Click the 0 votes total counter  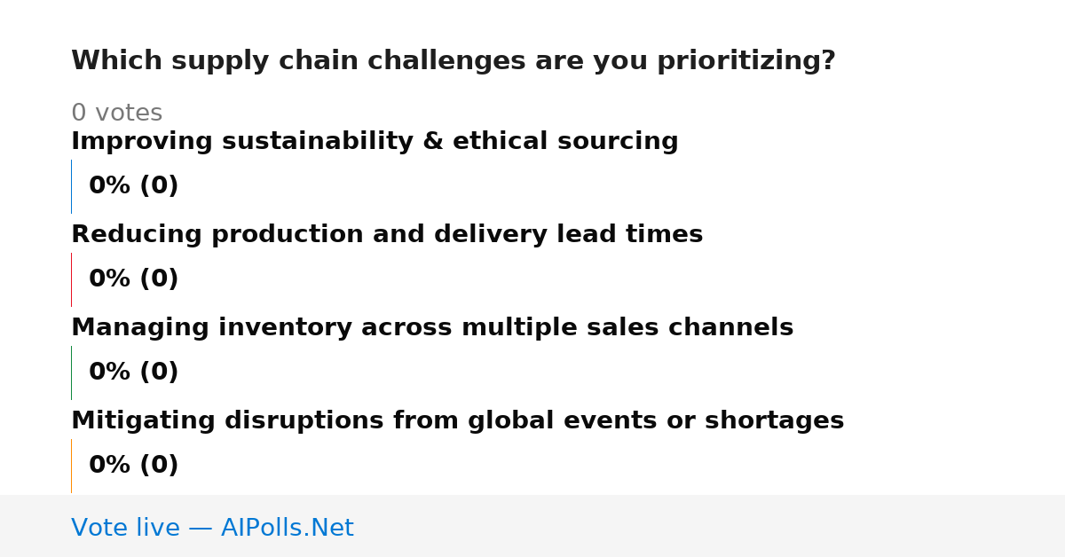116,114
